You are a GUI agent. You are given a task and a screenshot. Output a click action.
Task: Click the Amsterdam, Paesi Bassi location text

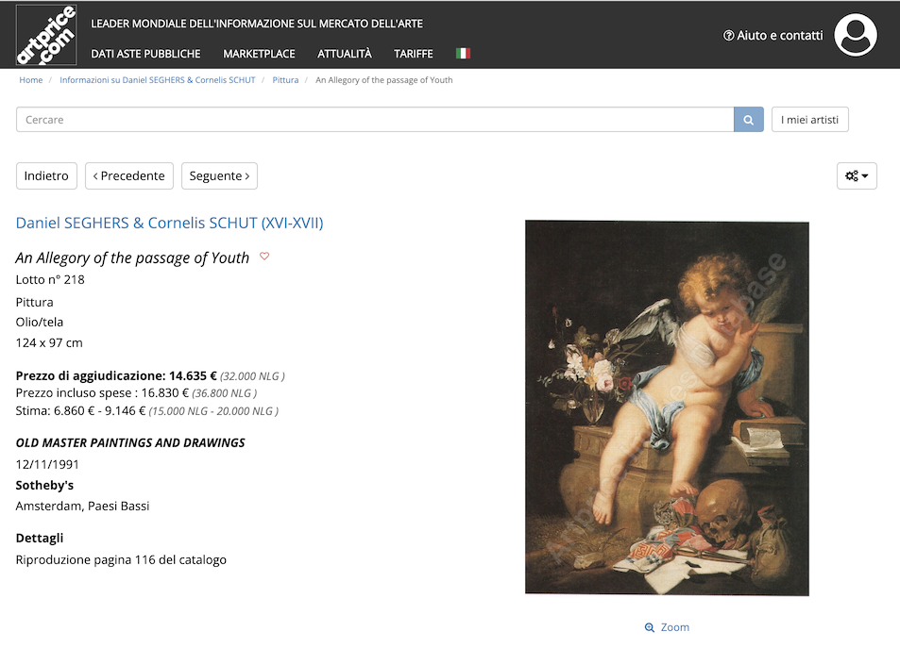(83, 506)
